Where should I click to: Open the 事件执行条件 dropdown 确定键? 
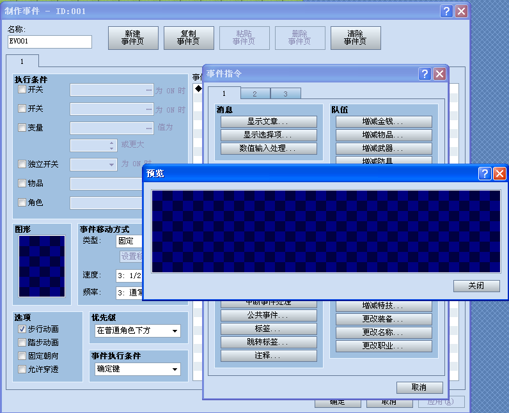click(x=137, y=369)
